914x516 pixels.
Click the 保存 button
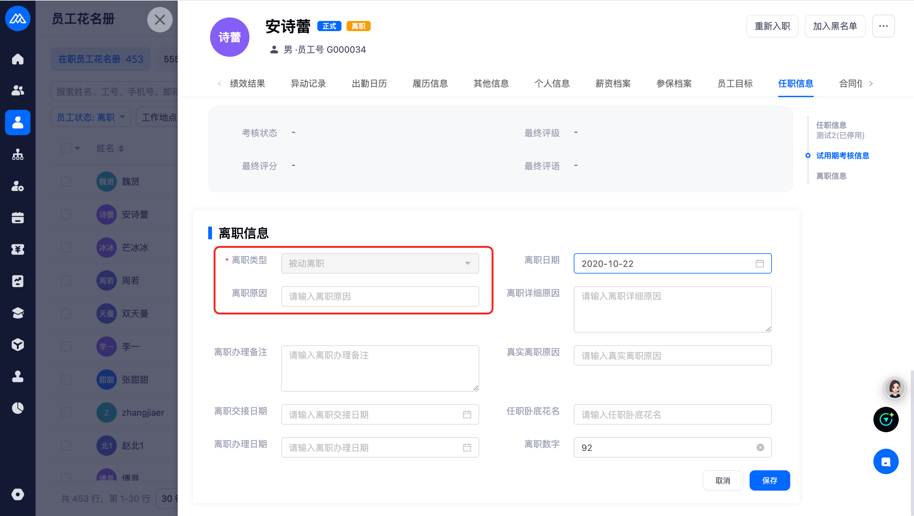[x=769, y=480]
